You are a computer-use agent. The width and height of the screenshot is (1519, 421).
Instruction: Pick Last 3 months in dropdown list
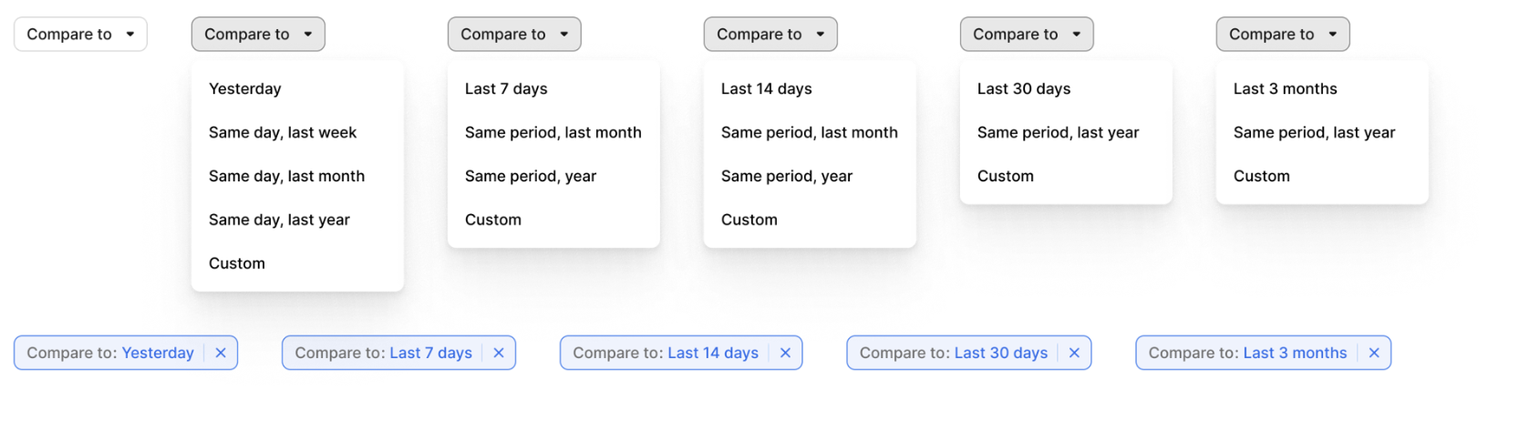(1285, 88)
